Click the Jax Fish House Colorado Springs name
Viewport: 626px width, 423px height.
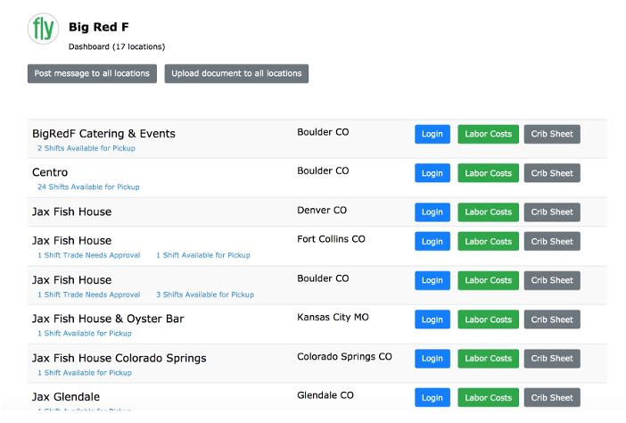[119, 358]
